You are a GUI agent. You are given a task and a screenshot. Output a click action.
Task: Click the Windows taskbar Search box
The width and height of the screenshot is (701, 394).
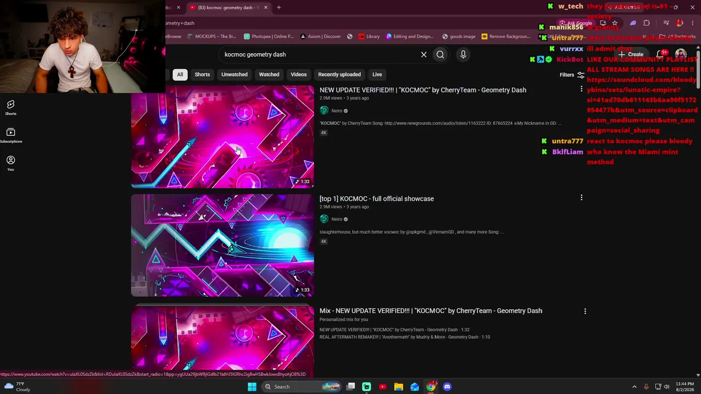click(301, 387)
